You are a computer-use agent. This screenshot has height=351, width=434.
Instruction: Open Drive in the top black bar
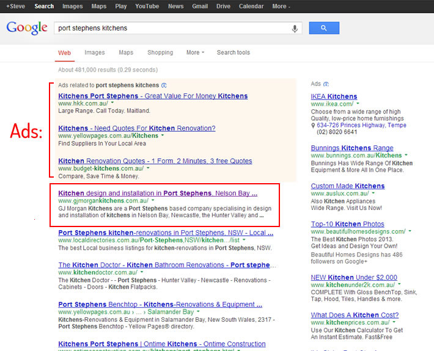tap(223, 6)
